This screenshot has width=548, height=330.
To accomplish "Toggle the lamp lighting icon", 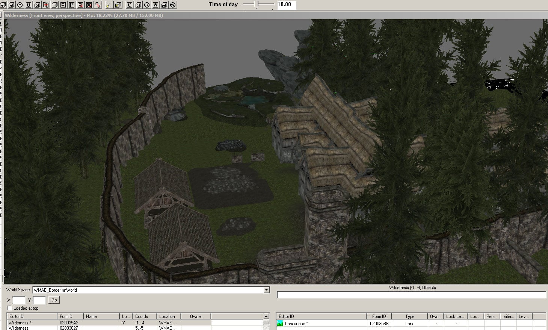I will click(109, 5).
